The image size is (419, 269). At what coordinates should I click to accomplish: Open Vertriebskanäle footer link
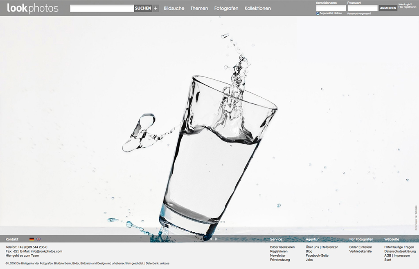pos(360,251)
